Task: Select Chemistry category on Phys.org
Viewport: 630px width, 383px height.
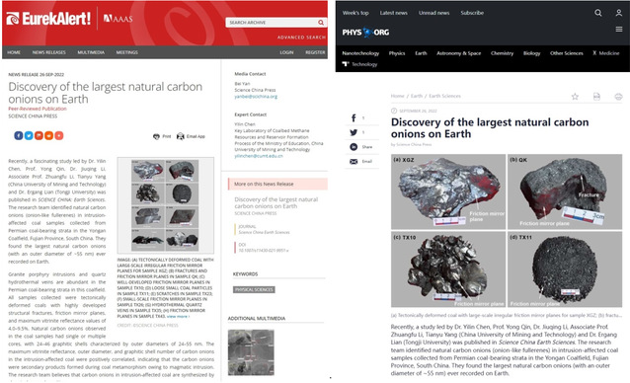Action: click(x=503, y=53)
